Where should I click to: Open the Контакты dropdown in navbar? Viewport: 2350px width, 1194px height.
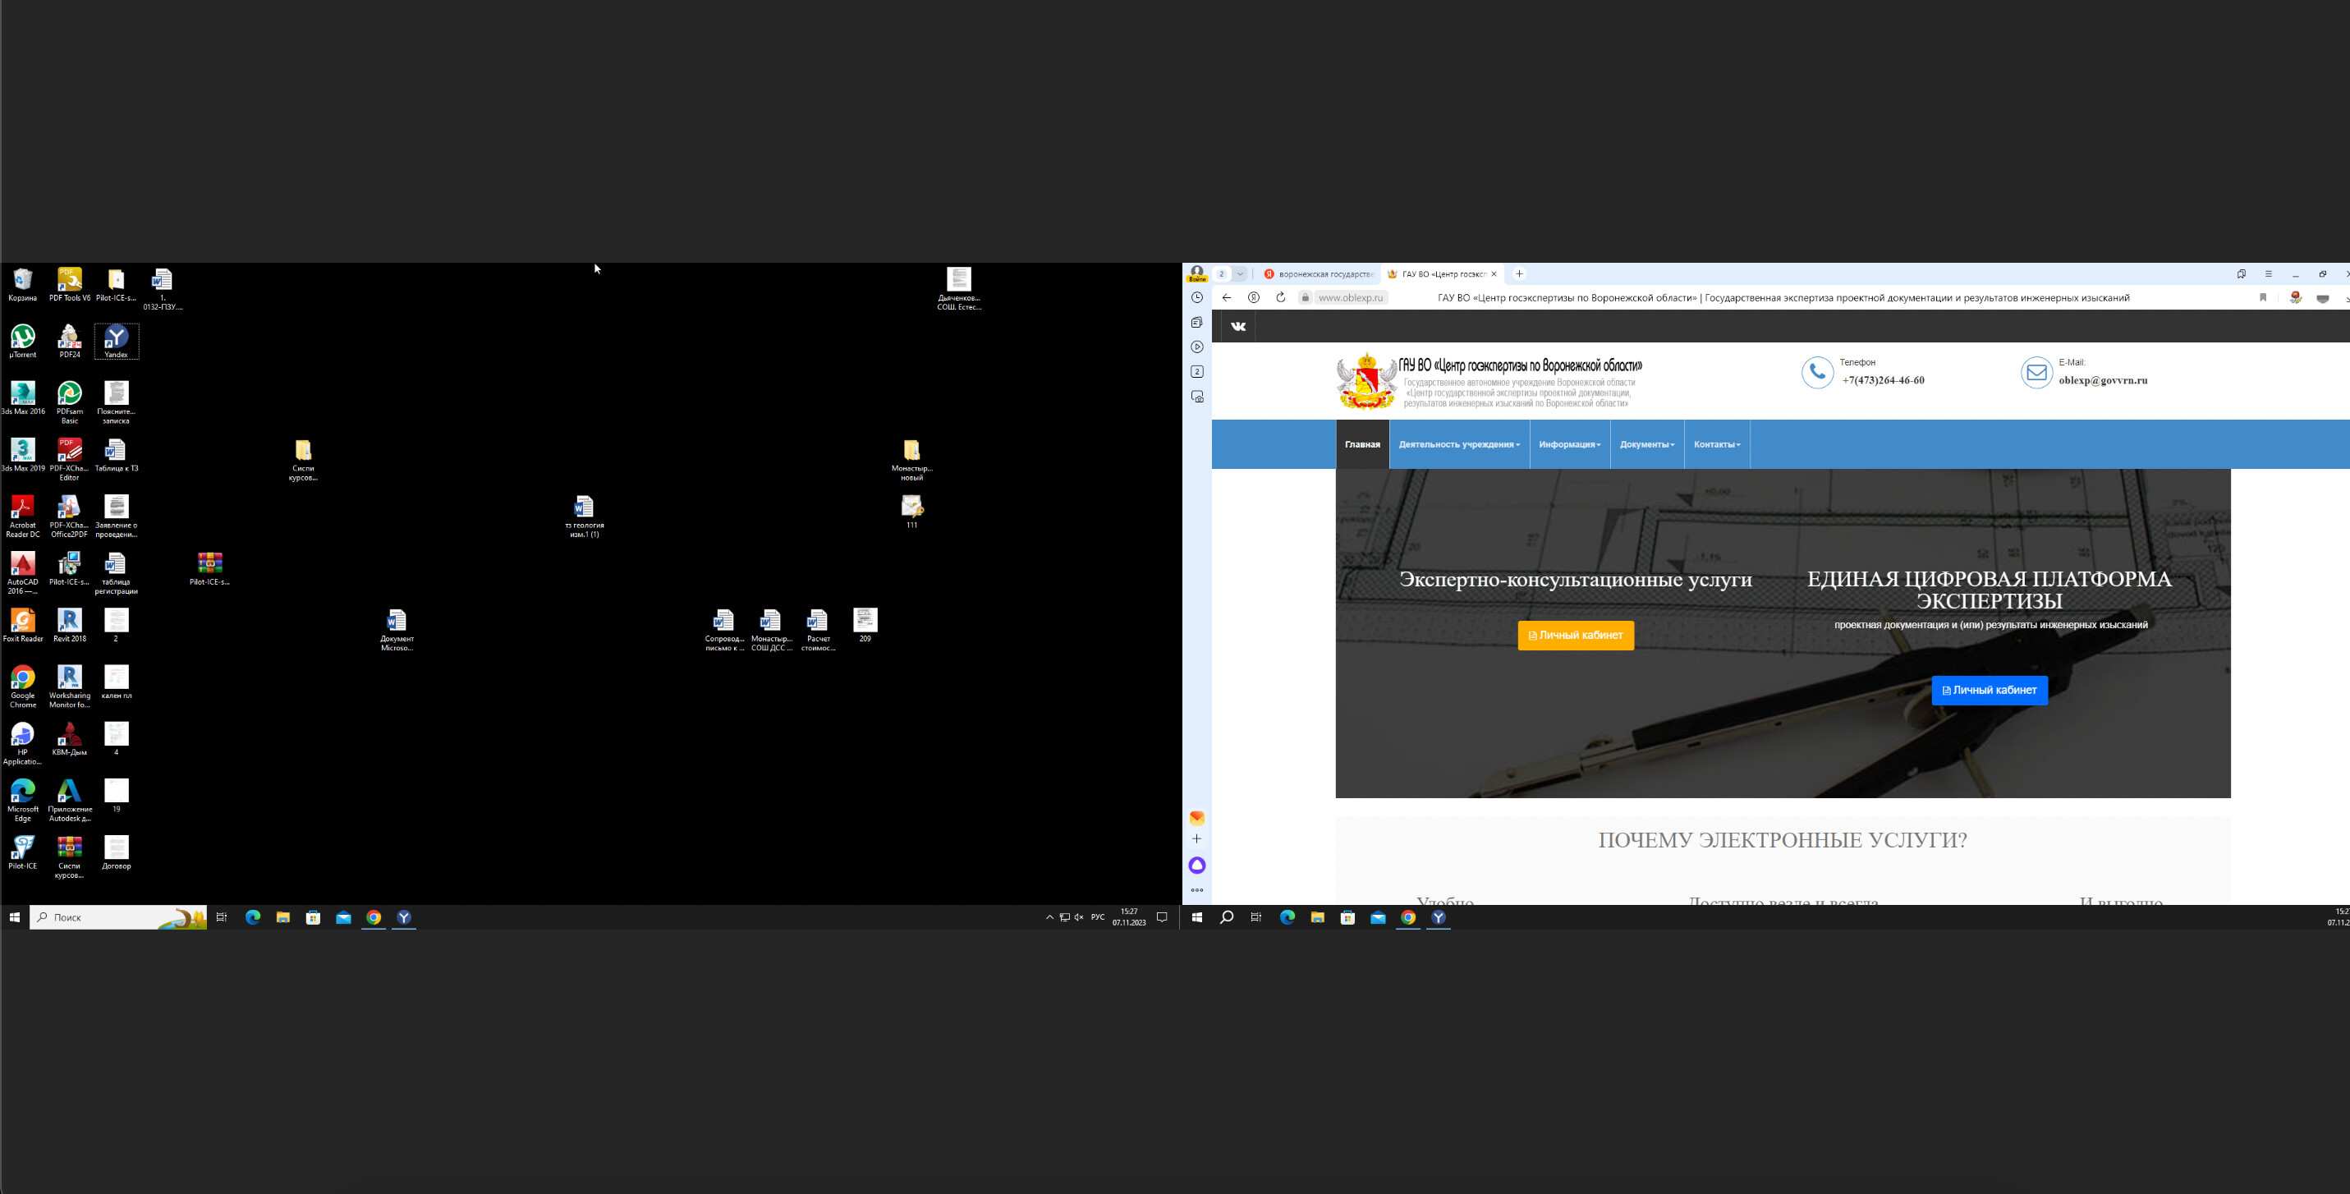(1716, 444)
